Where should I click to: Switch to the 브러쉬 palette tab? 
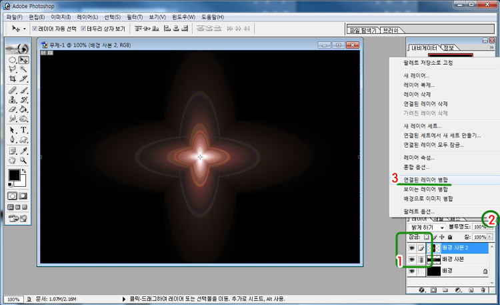point(391,30)
